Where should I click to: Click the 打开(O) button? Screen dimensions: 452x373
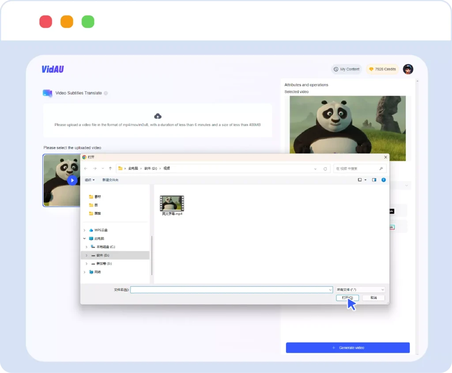[347, 298]
